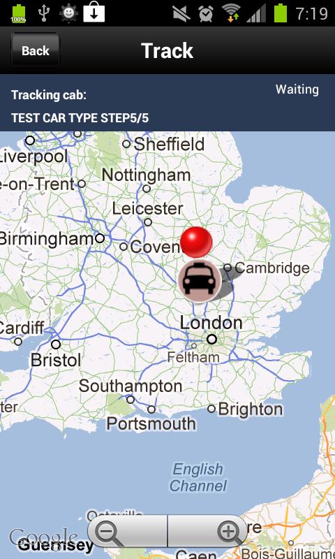Tap the alarm clock status icon

(x=206, y=13)
